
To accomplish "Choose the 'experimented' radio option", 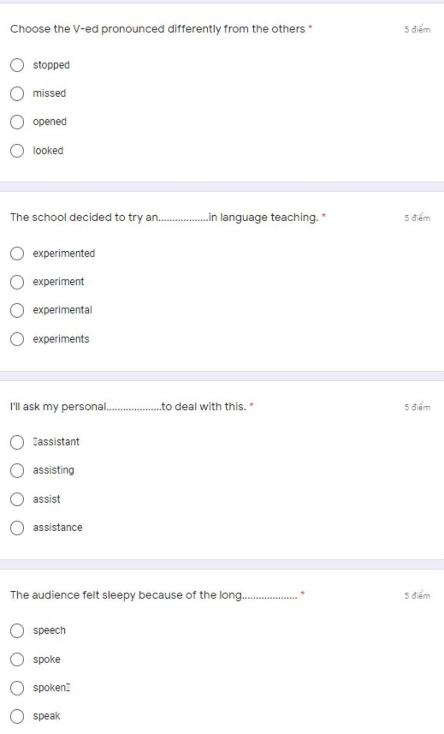I will [x=17, y=253].
